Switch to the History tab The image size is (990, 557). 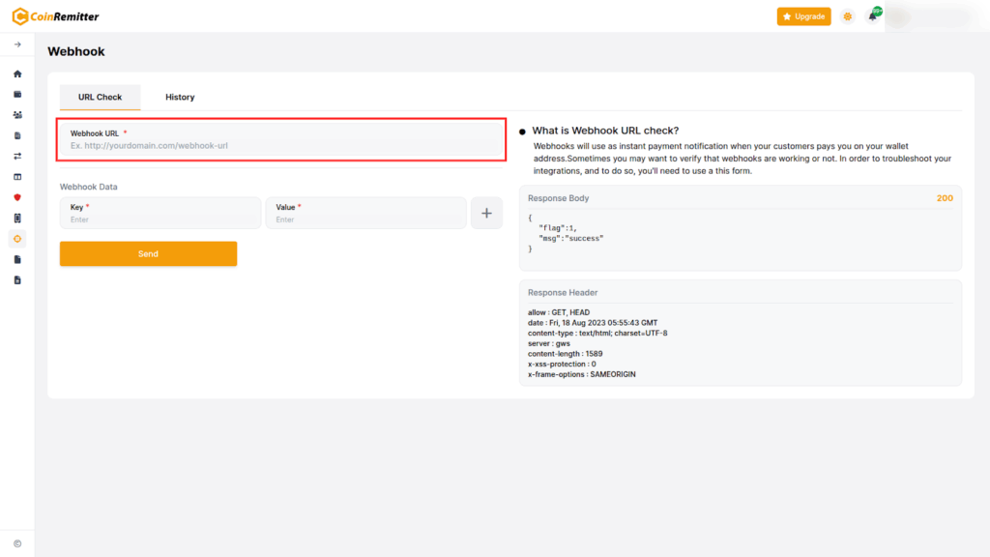180,98
